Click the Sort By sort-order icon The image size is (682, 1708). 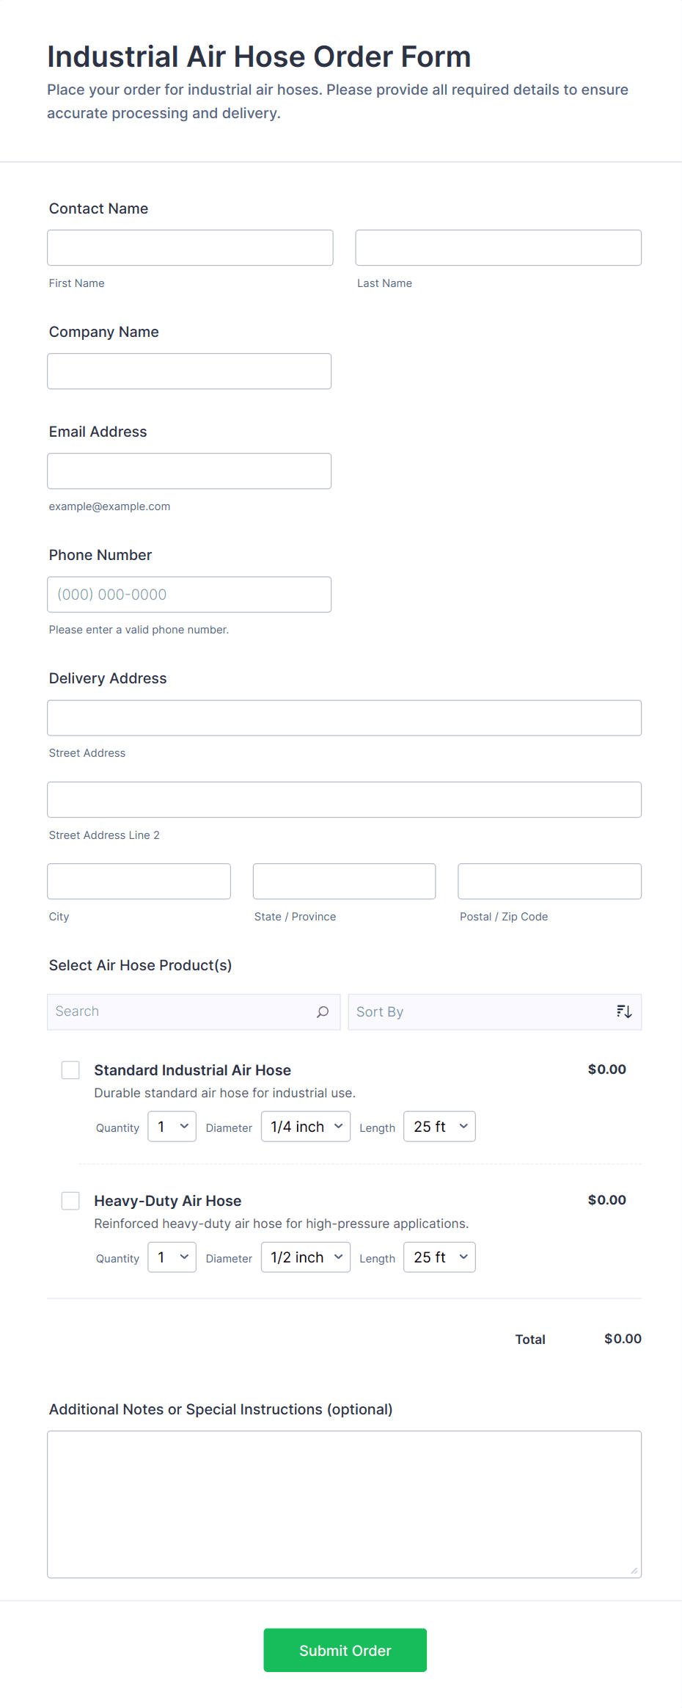tap(624, 1012)
